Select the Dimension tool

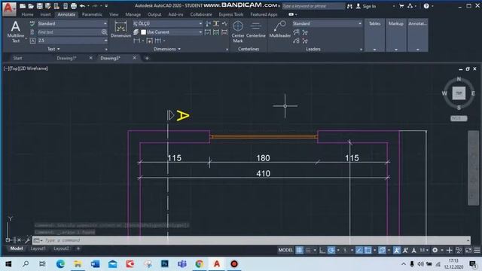point(120,29)
